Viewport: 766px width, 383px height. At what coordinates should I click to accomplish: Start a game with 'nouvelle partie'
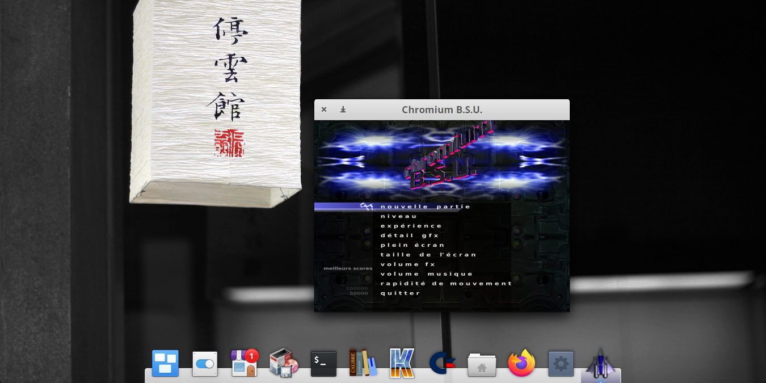pyautogui.click(x=426, y=207)
